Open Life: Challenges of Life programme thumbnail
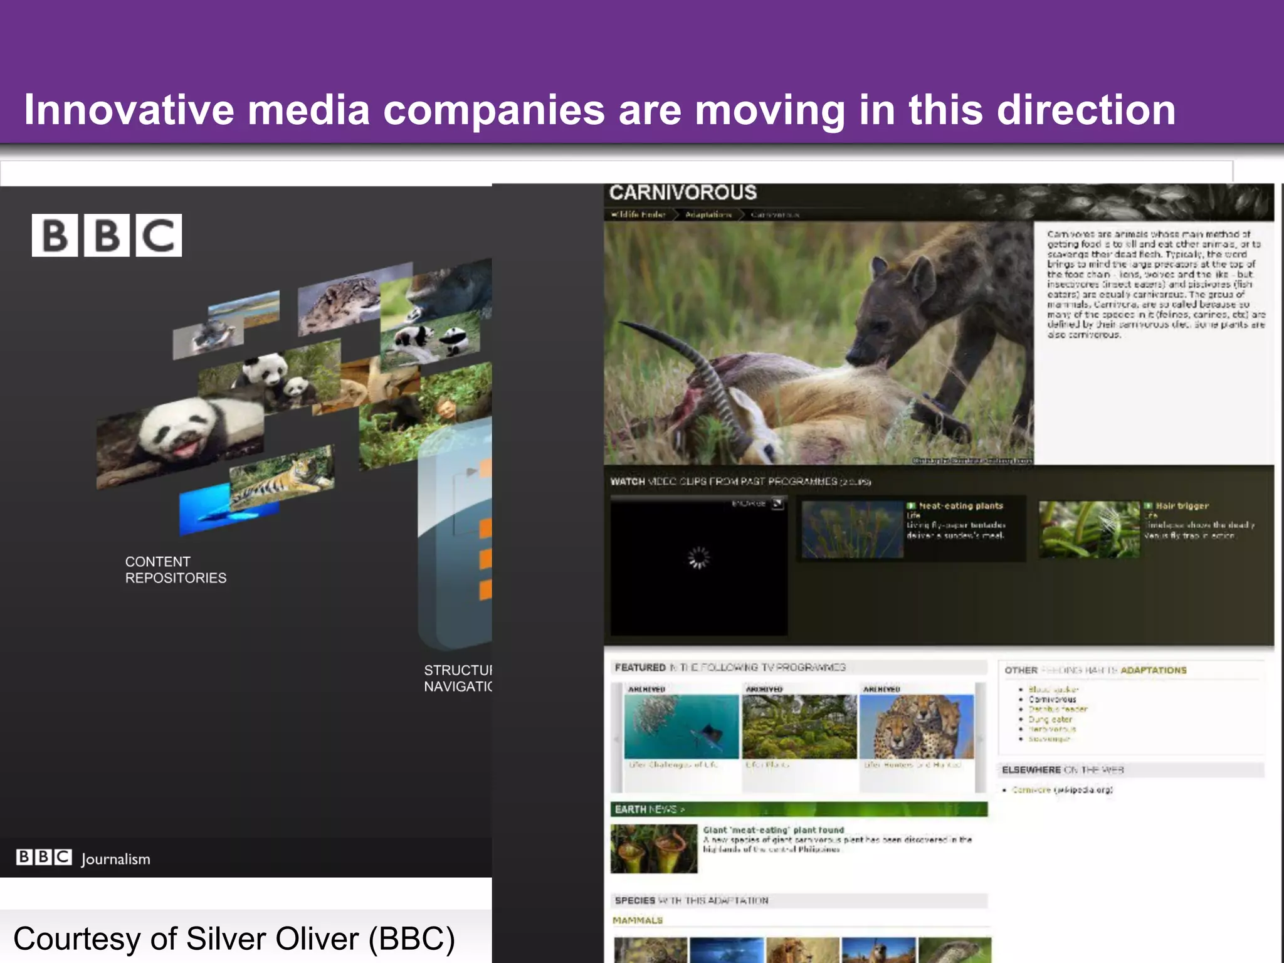Image resolution: width=1284 pixels, height=963 pixels. [x=681, y=726]
